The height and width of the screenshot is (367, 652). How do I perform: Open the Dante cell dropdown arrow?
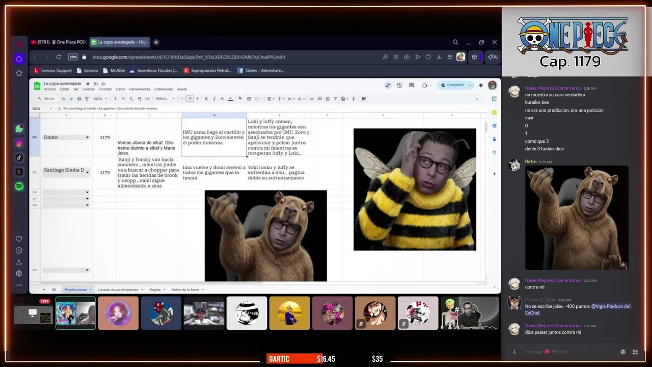tap(87, 138)
